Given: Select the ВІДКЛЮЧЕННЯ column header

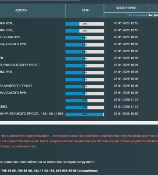Looking at the screenshot, I should (x=126, y=8).
